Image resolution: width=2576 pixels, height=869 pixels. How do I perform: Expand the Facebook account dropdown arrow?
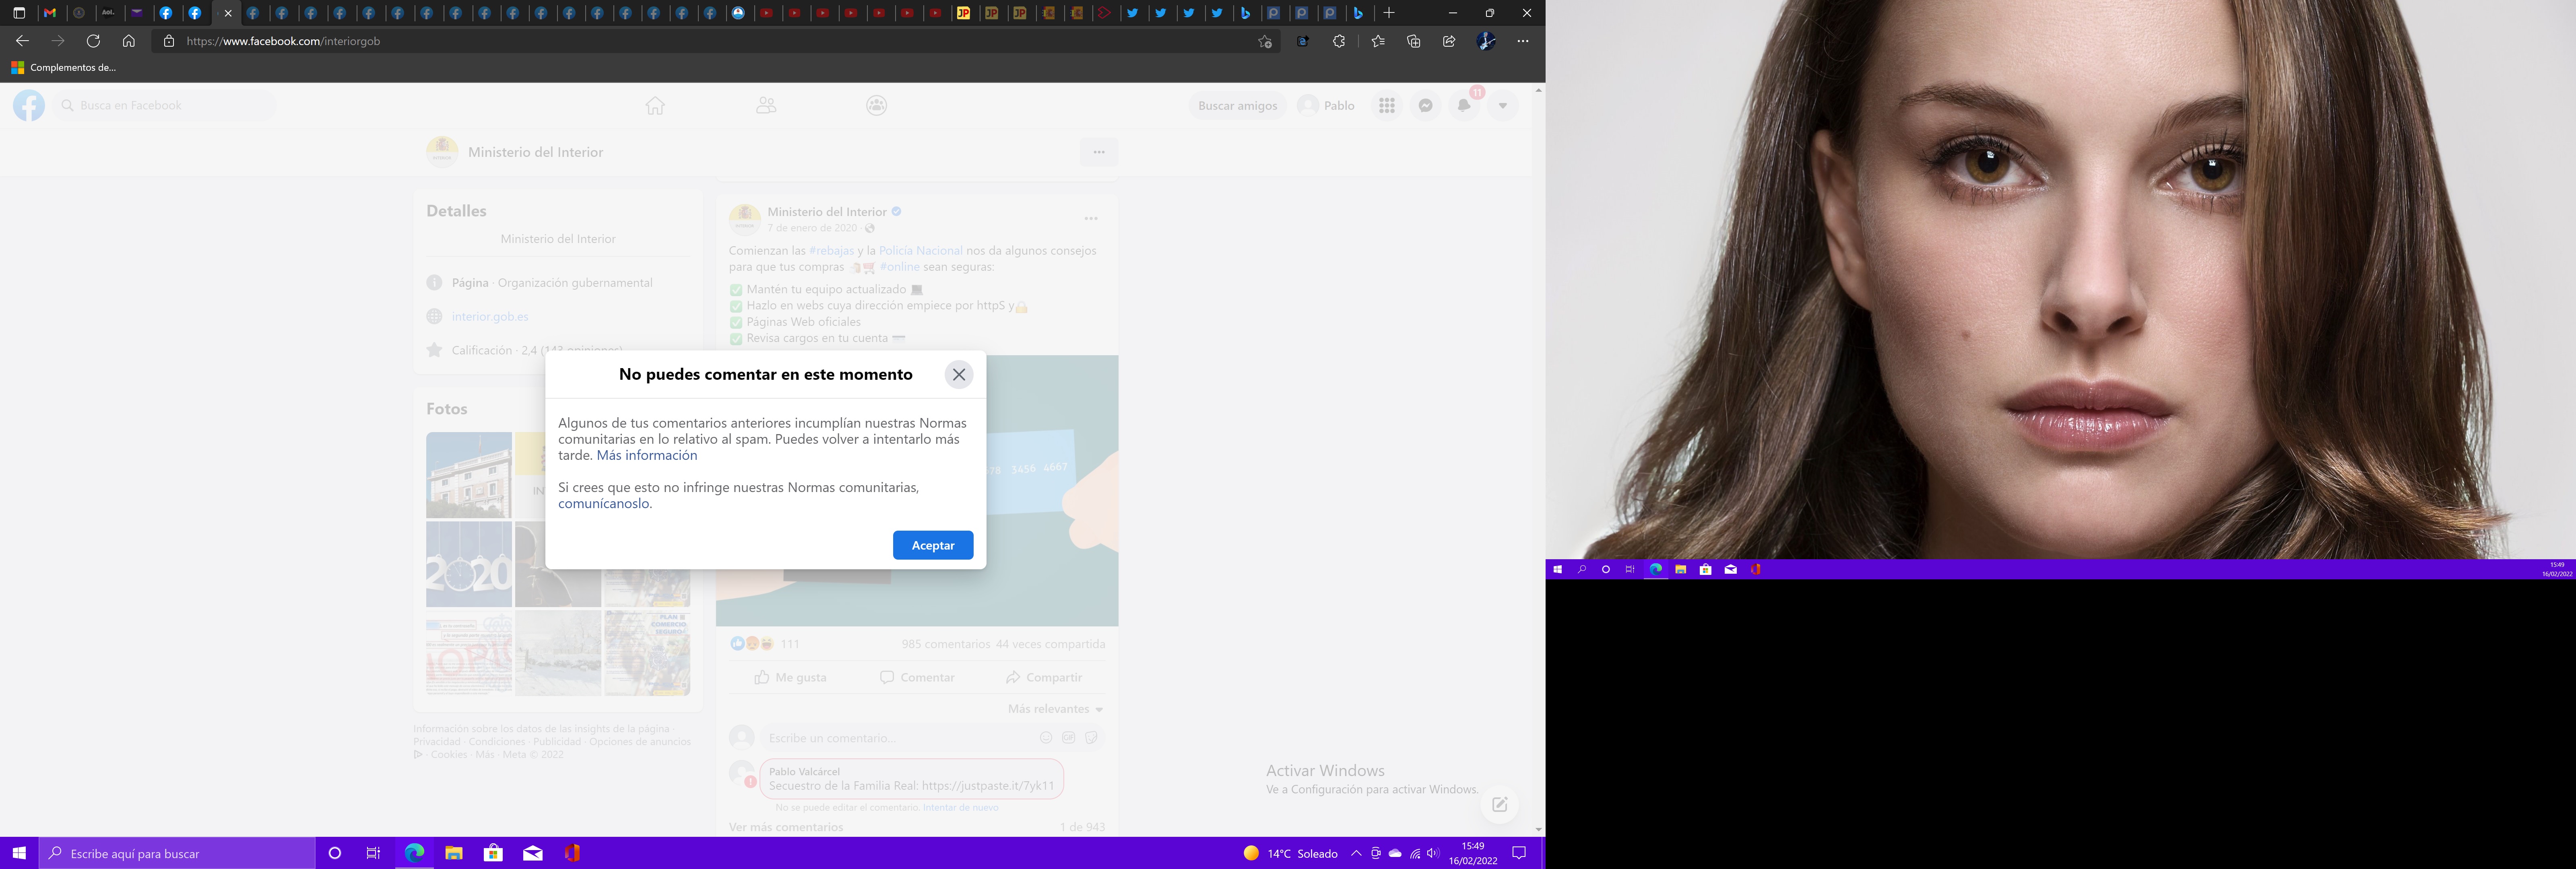(1502, 105)
